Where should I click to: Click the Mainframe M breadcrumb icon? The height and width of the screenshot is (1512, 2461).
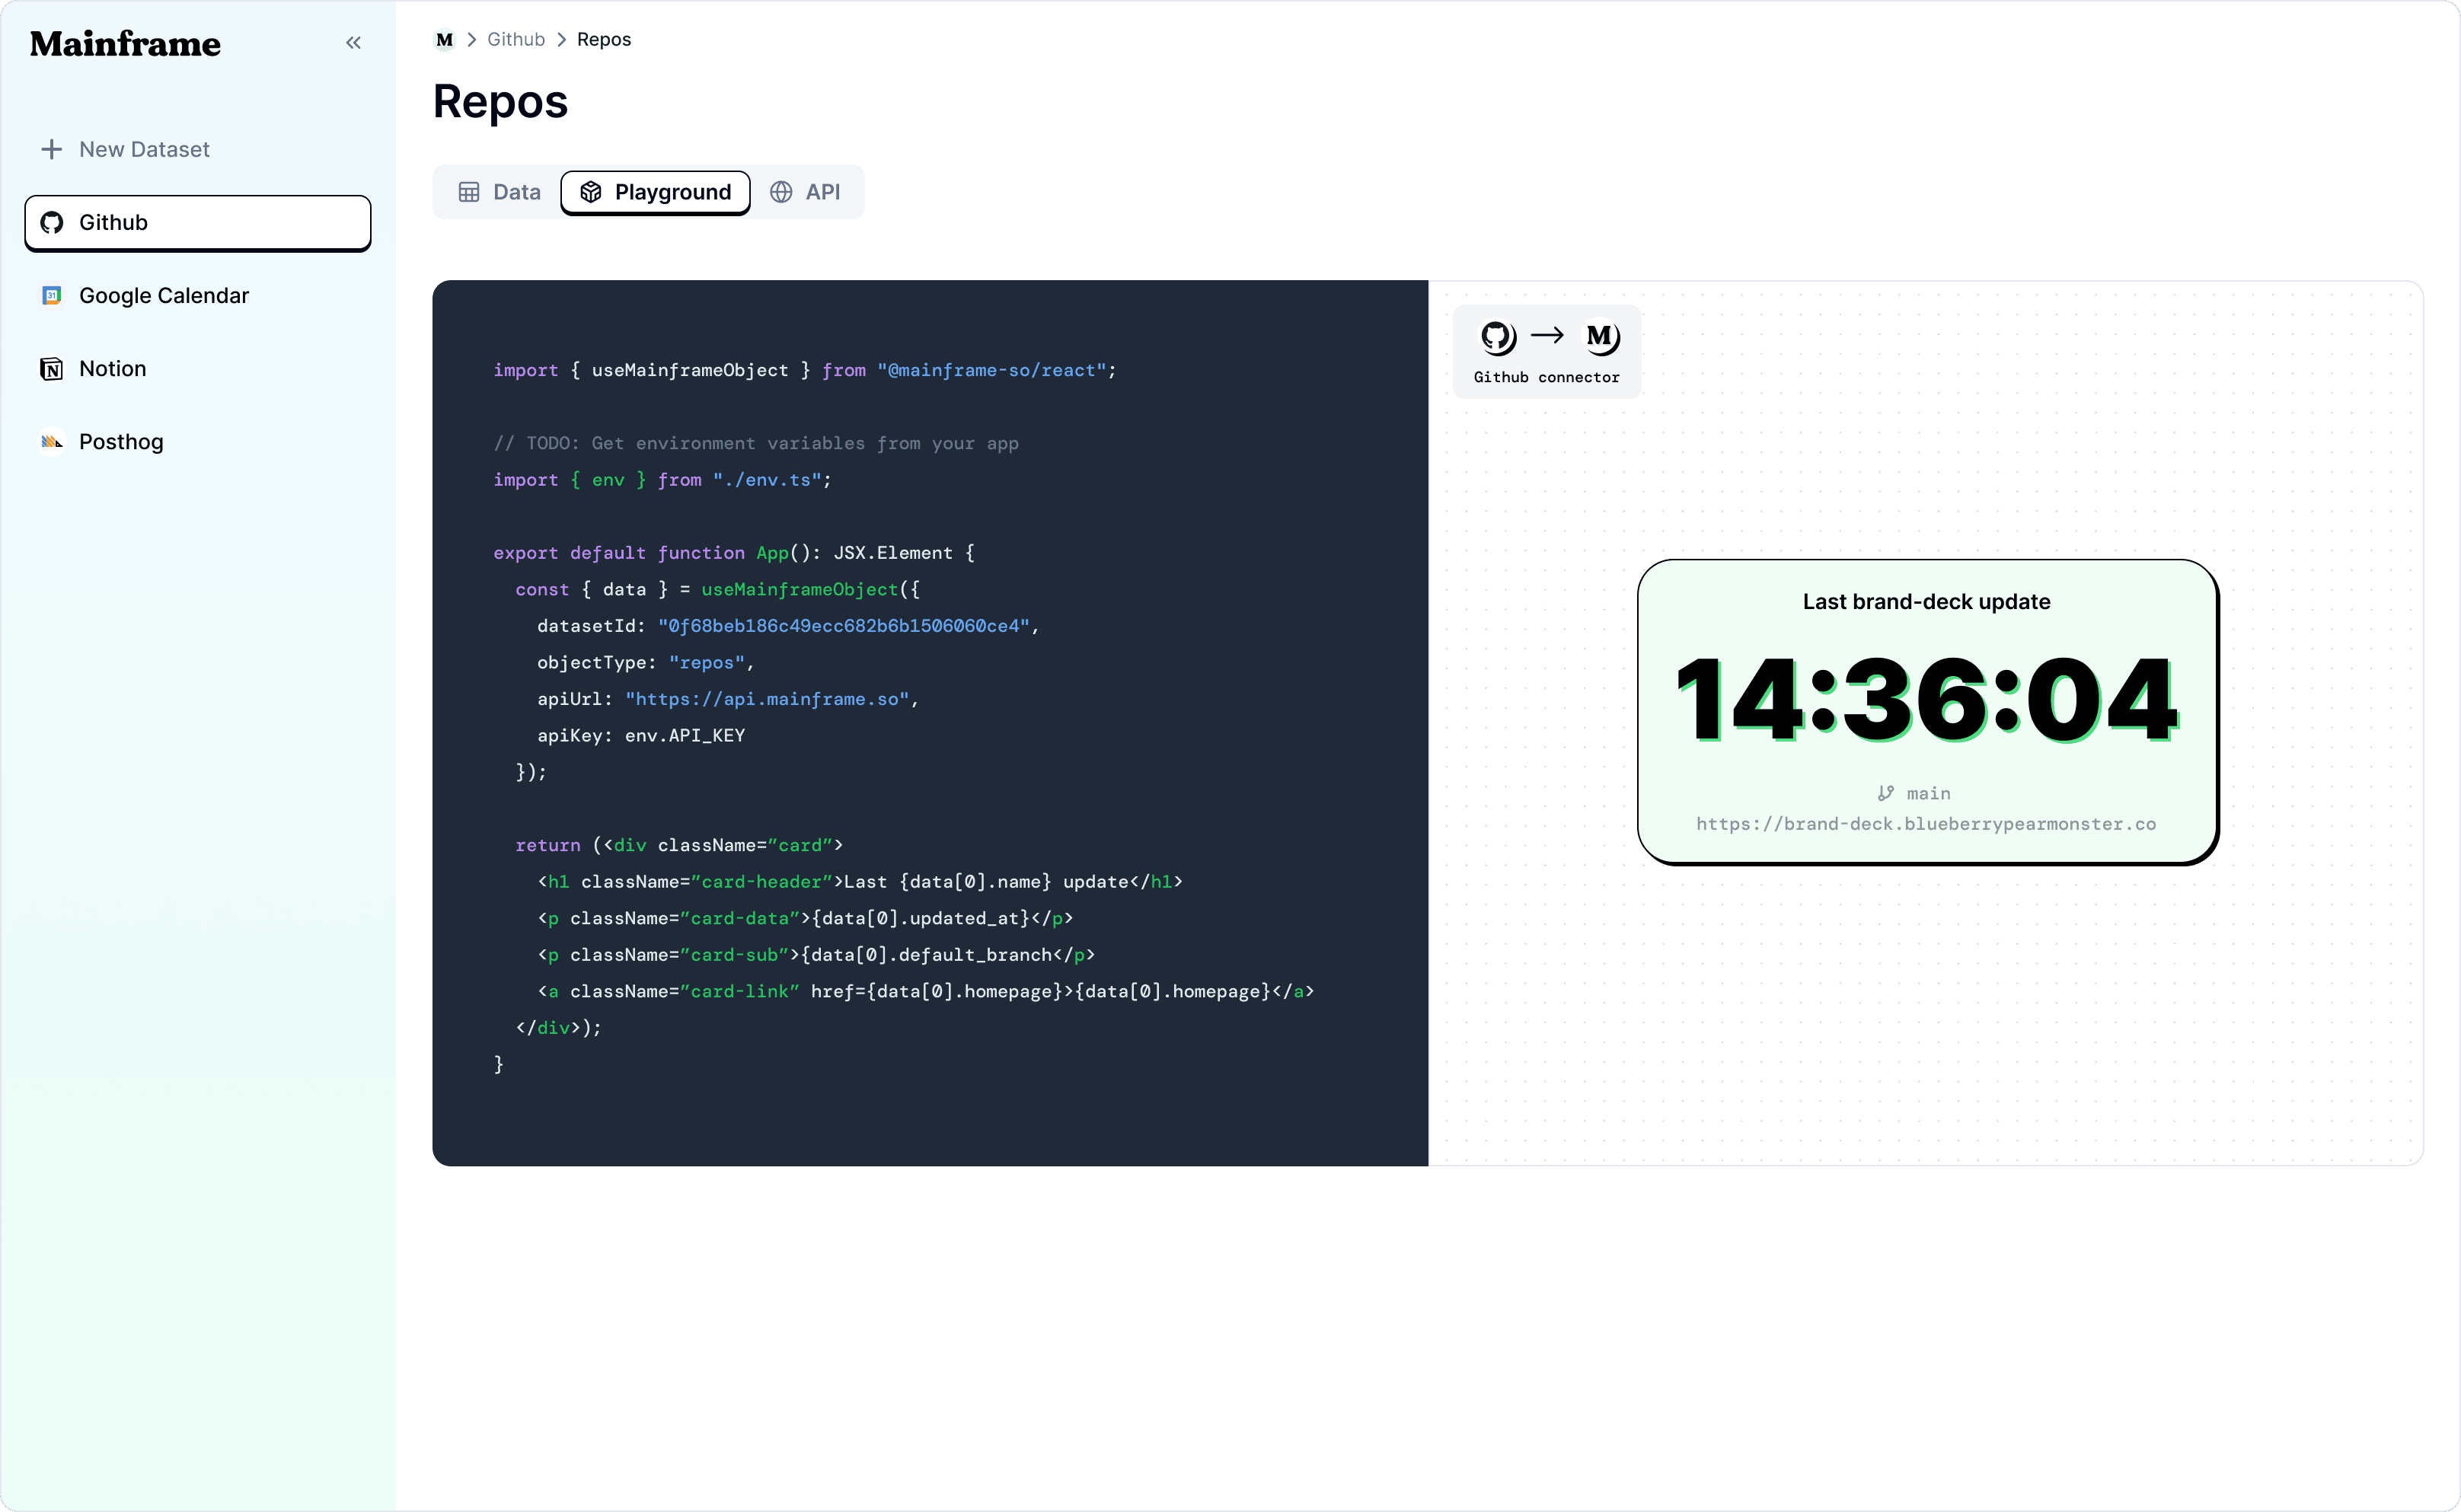pyautogui.click(x=444, y=39)
